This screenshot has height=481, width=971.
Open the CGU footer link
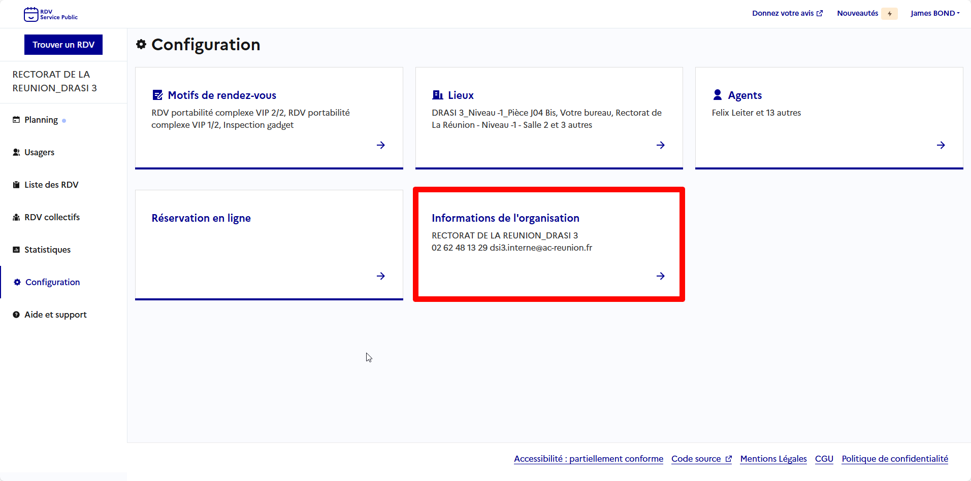tap(824, 459)
